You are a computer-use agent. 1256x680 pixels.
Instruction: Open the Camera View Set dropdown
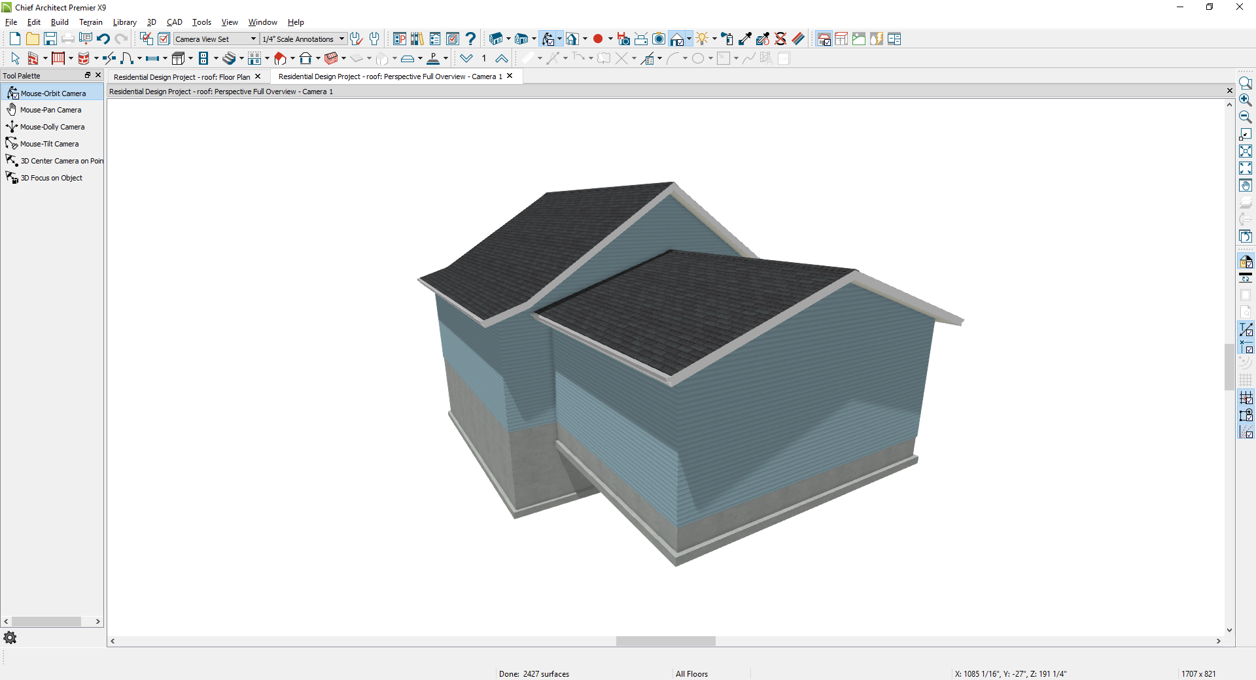tap(254, 39)
